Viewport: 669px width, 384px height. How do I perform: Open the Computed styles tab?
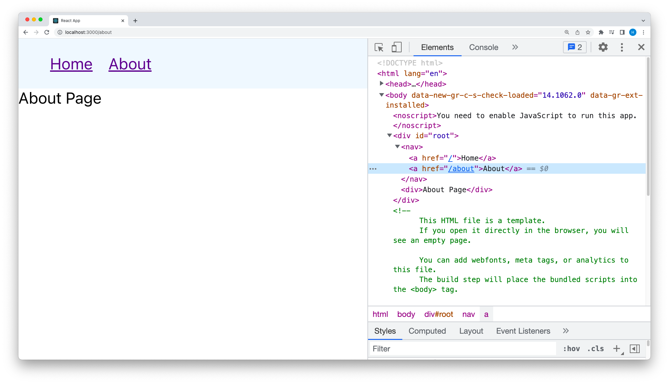tap(427, 331)
